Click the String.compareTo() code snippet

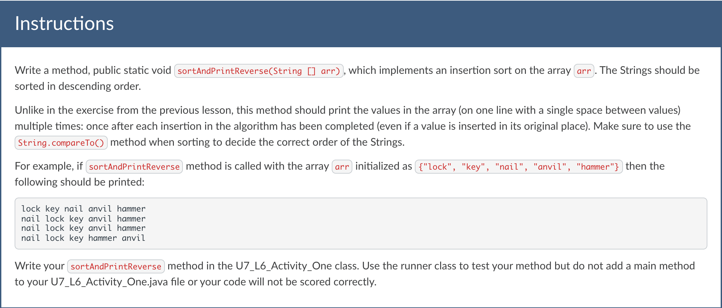pos(61,143)
